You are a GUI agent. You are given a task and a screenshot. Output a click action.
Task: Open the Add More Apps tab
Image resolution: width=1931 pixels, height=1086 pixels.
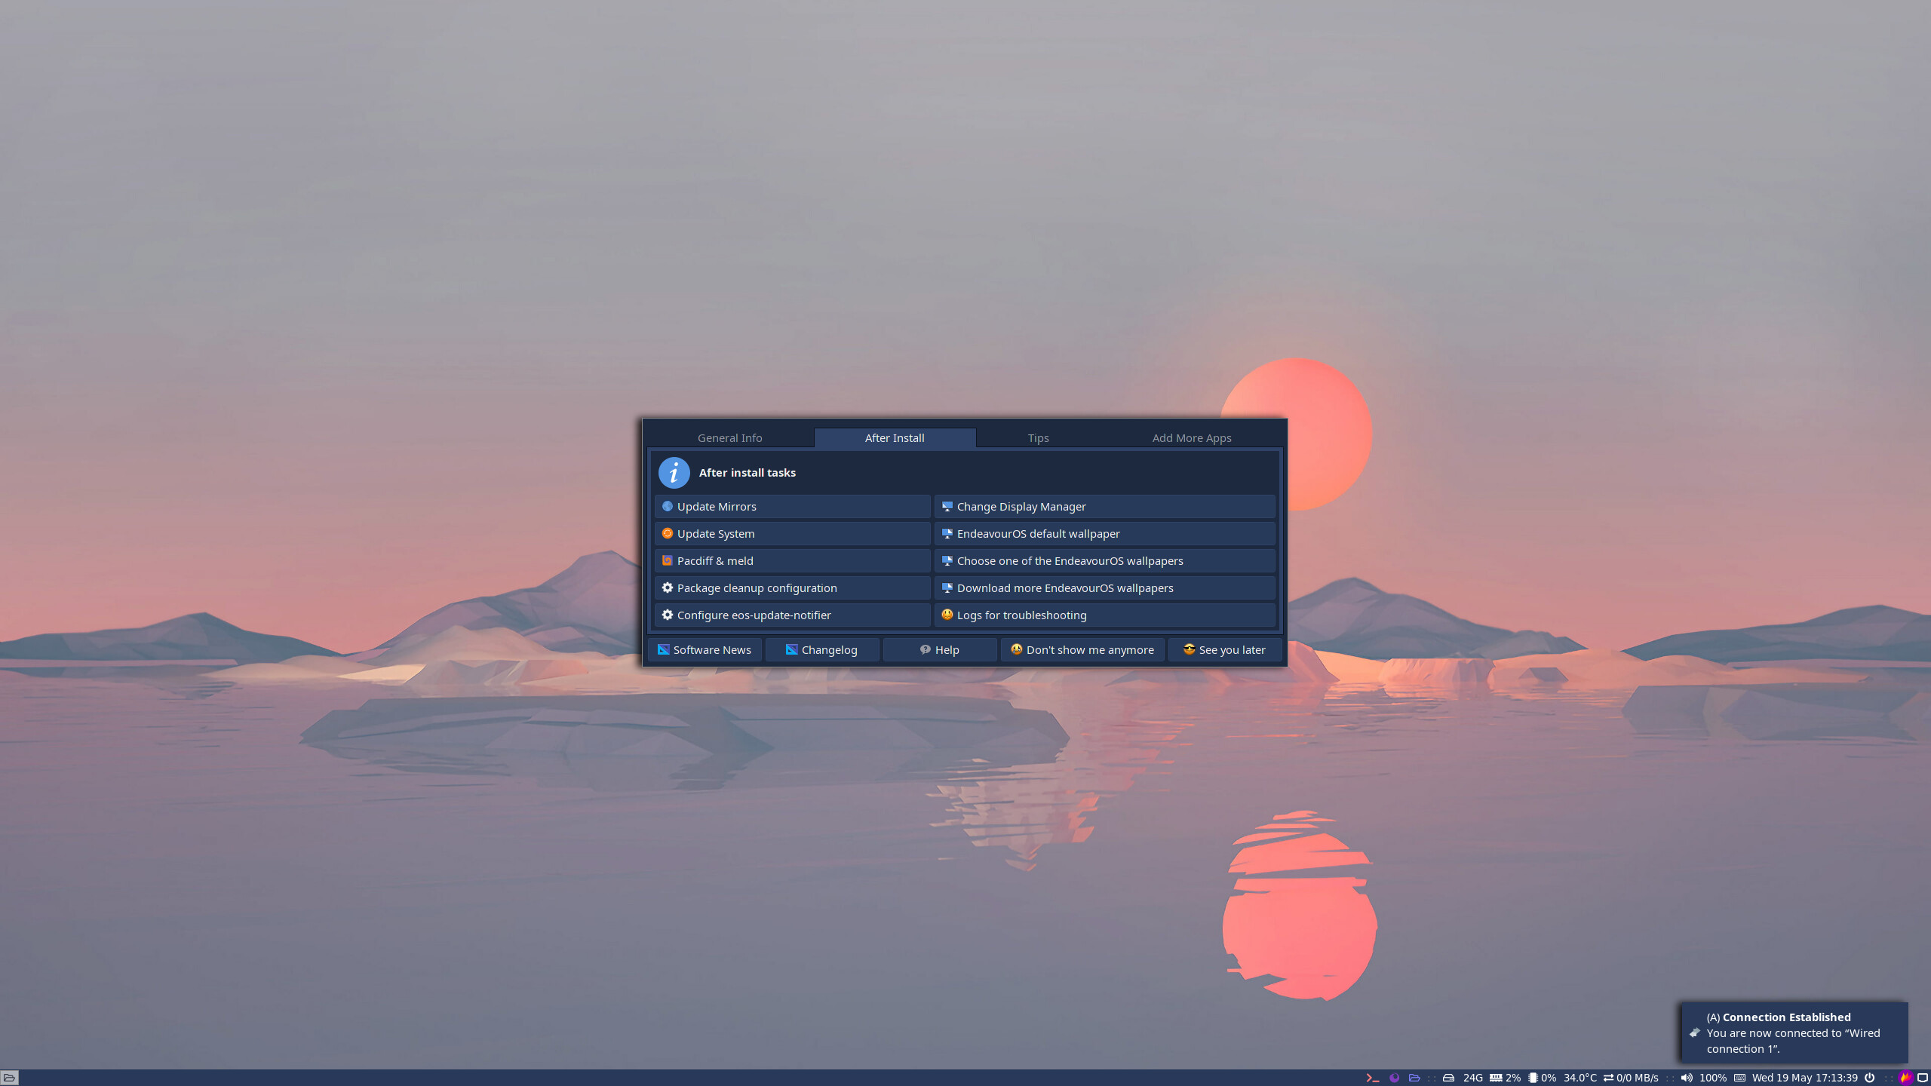pos(1192,437)
